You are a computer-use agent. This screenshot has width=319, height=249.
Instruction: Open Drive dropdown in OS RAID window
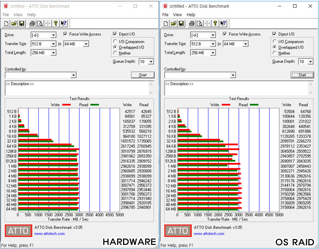pos(213,35)
